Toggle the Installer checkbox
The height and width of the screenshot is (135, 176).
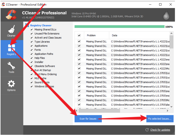pos(32,62)
